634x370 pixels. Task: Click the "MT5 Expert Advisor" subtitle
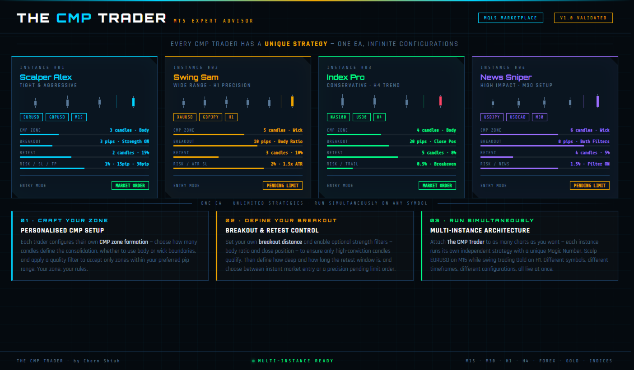pos(214,21)
